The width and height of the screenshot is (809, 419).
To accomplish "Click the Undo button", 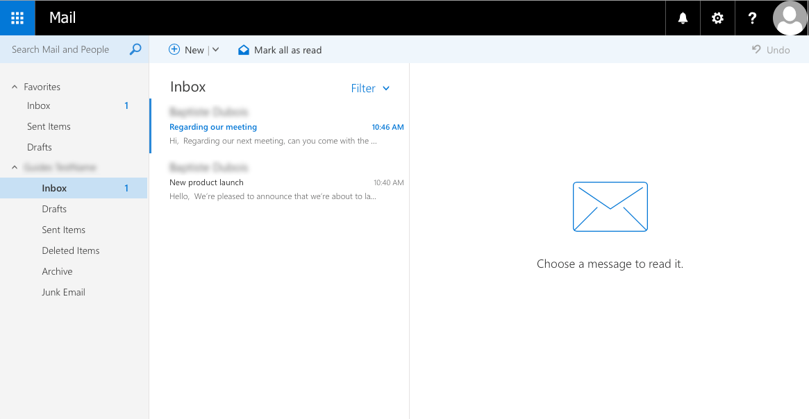I will tap(771, 50).
